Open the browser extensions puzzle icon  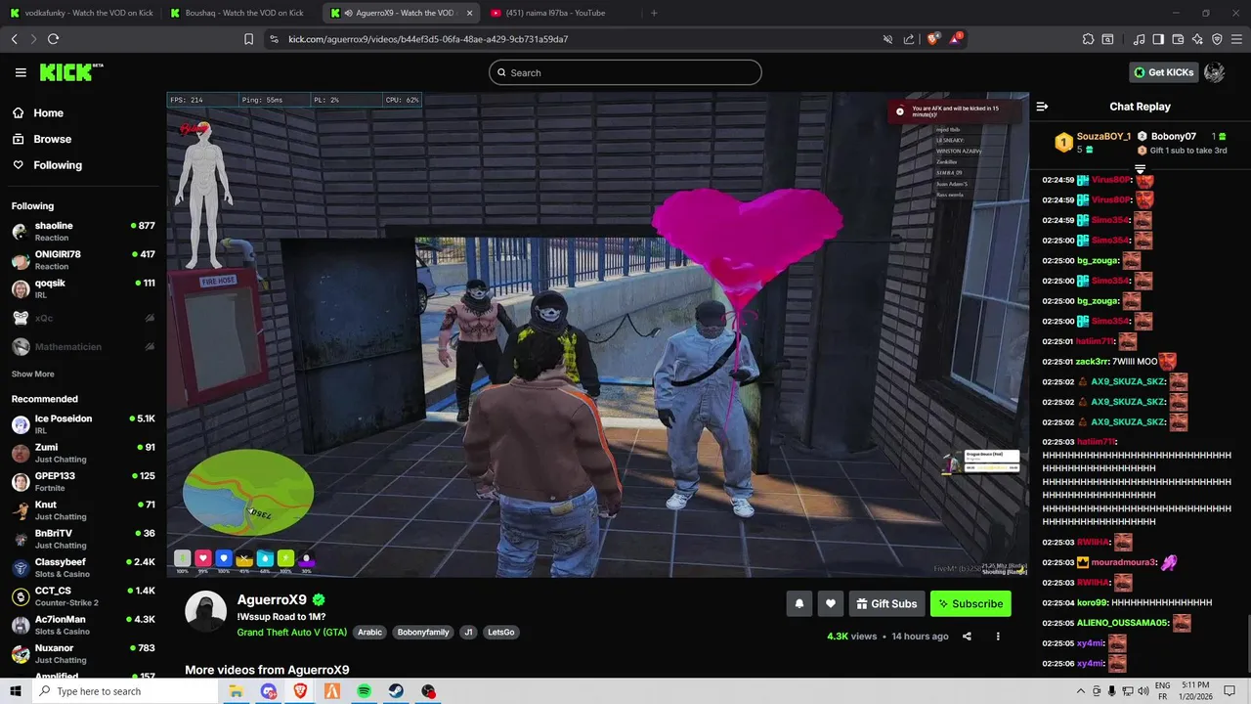[x=1088, y=39]
